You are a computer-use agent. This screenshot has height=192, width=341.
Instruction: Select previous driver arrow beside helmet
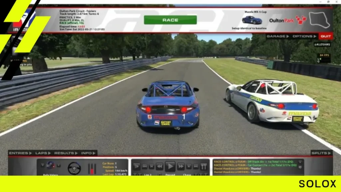coord(43,165)
